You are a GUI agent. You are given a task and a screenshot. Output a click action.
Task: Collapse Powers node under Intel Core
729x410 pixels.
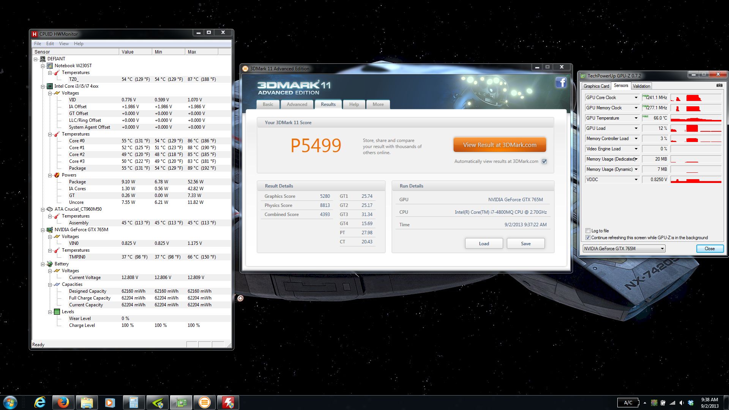[x=50, y=175]
